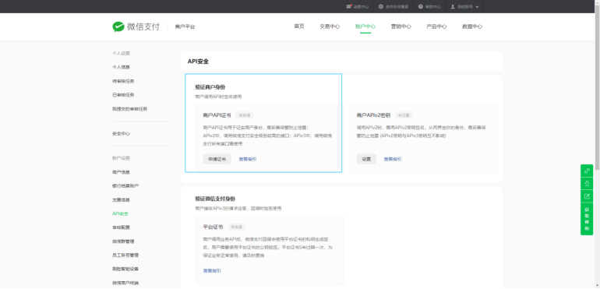
Task: Go to the 首页 tab
Action: pos(299,26)
